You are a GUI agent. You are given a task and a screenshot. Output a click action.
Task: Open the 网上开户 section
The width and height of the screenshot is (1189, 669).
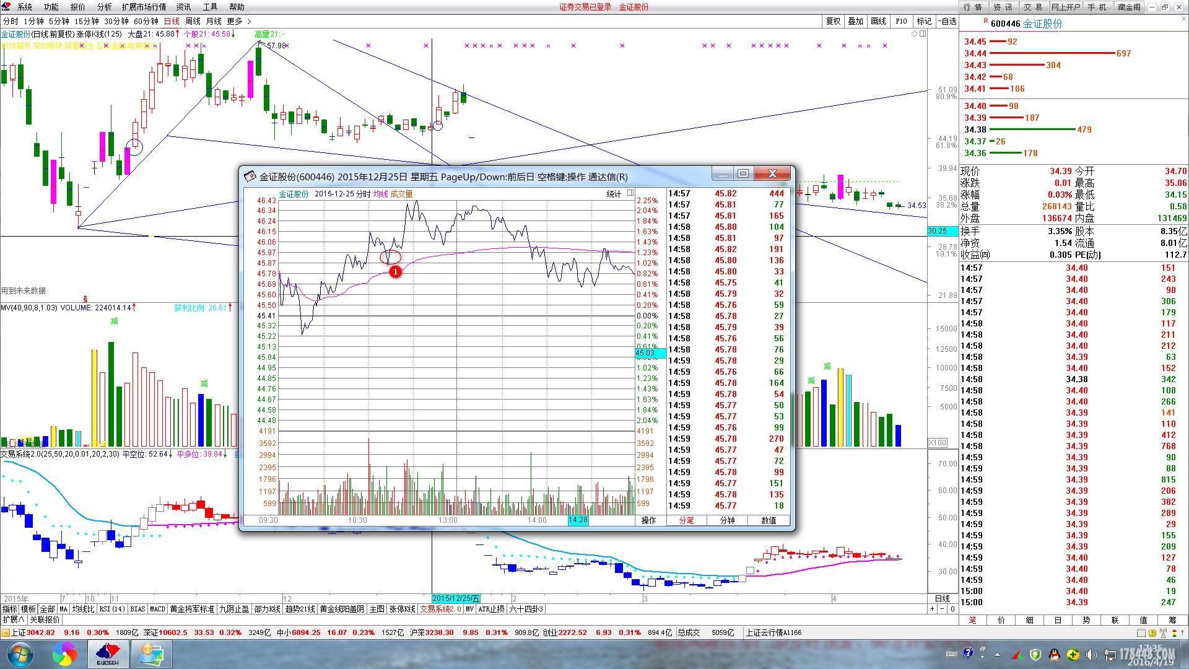pyautogui.click(x=1065, y=7)
